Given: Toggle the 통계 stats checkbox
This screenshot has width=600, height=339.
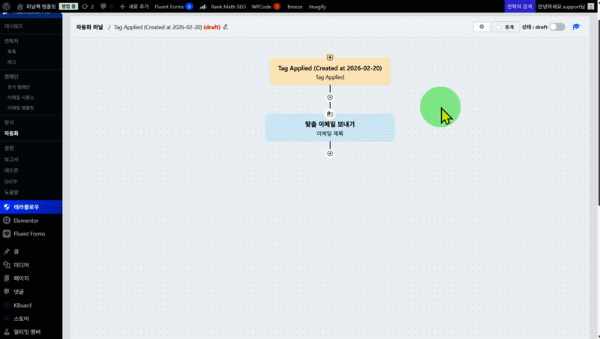Looking at the screenshot, I should coord(498,27).
